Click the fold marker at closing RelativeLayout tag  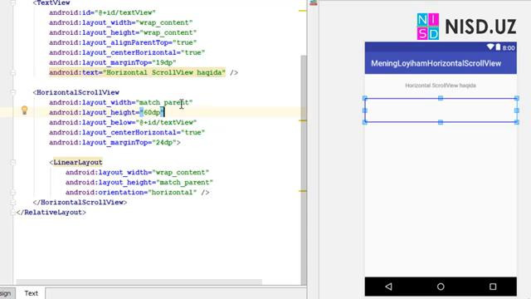click(13, 213)
